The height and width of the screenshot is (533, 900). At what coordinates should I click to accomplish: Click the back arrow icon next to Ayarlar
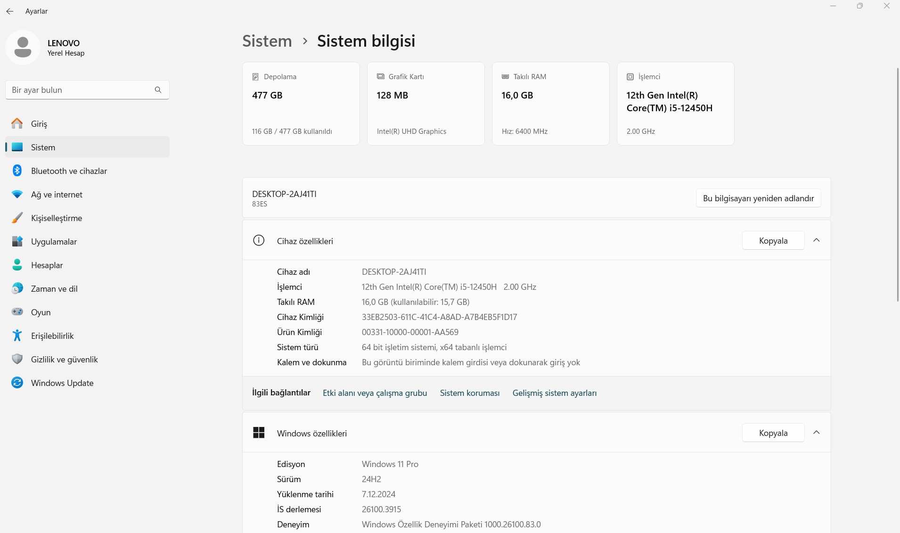tap(10, 11)
